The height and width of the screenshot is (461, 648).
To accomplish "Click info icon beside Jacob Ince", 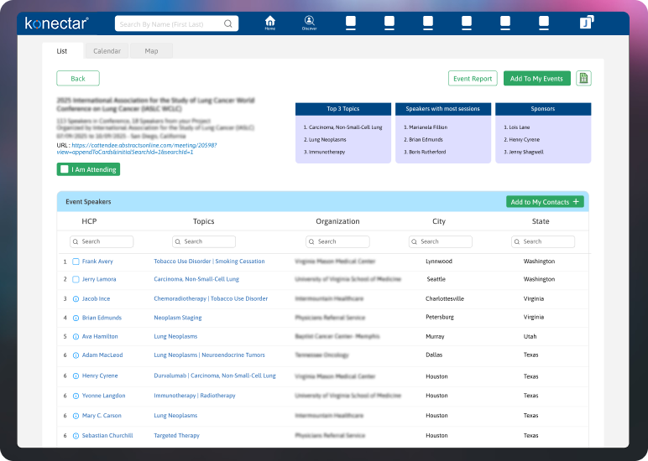I will 76,298.
